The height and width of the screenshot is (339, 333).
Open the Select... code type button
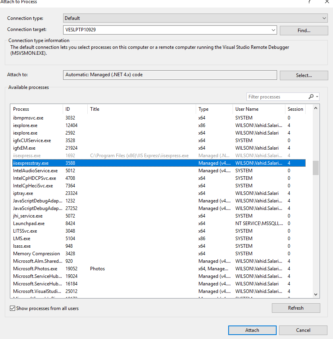coord(304,75)
